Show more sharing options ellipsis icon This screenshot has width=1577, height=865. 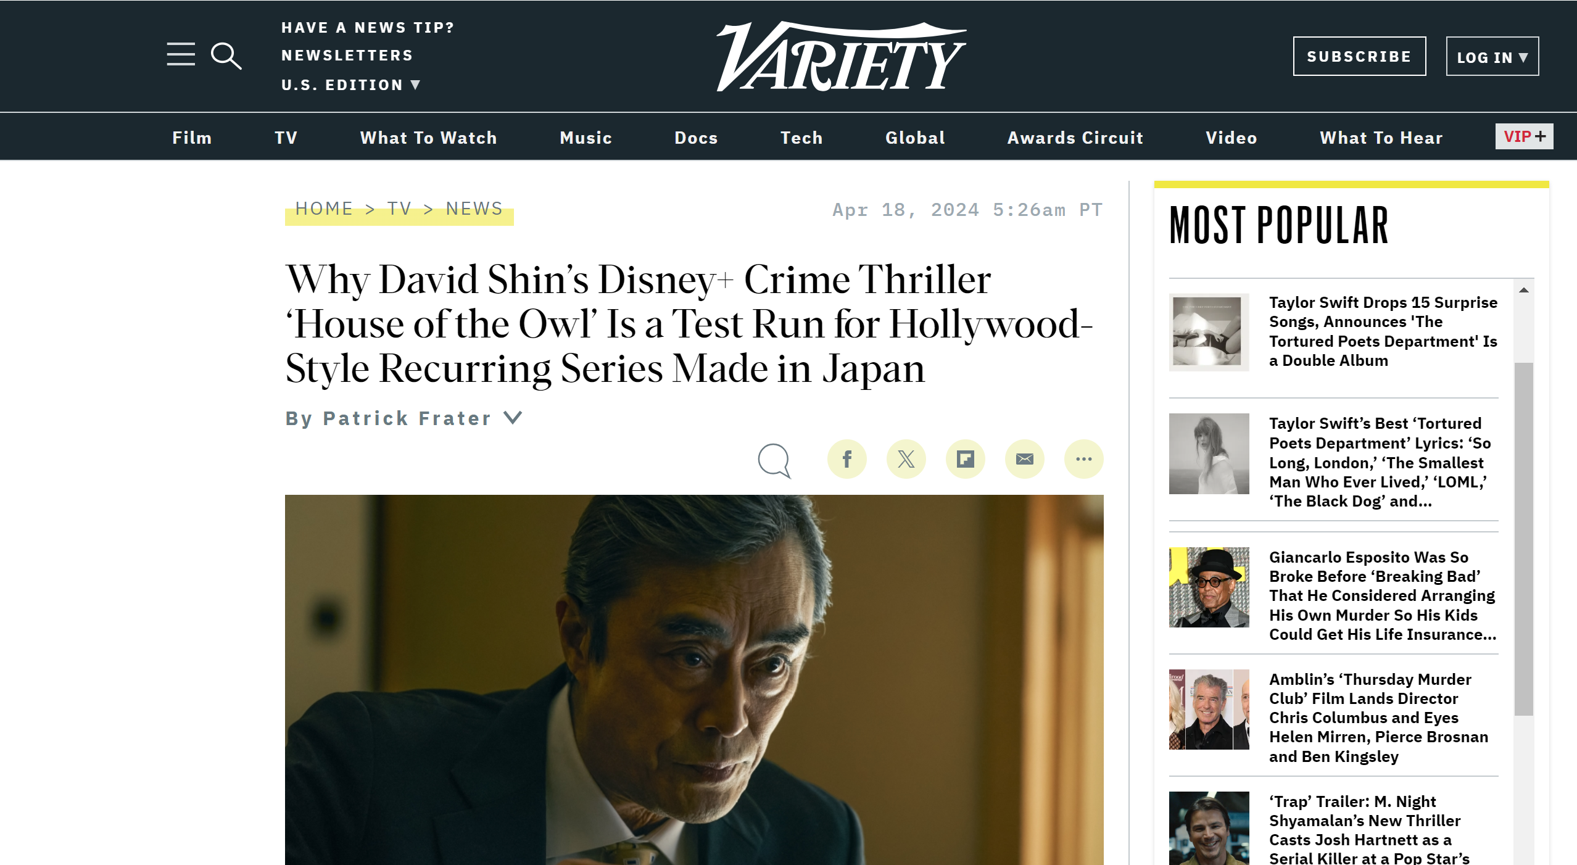coord(1083,459)
